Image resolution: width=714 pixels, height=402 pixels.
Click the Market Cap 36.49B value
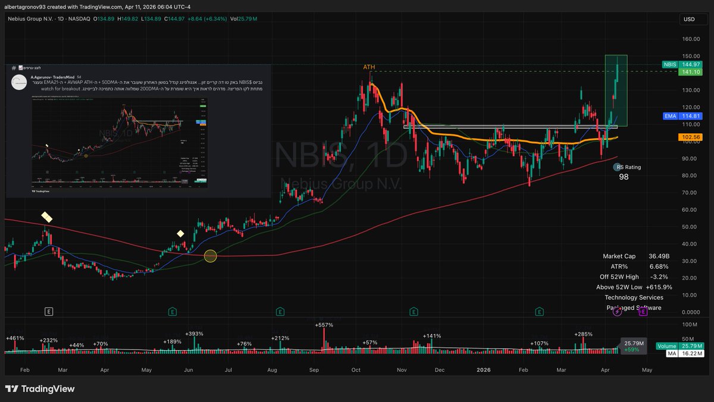[658, 256]
